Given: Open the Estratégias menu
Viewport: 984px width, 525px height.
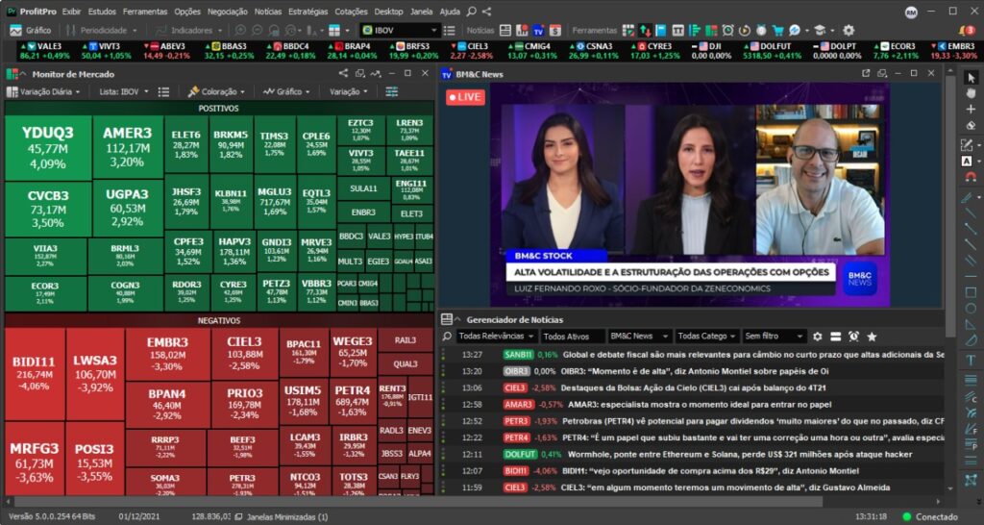Looking at the screenshot, I should 308,12.
